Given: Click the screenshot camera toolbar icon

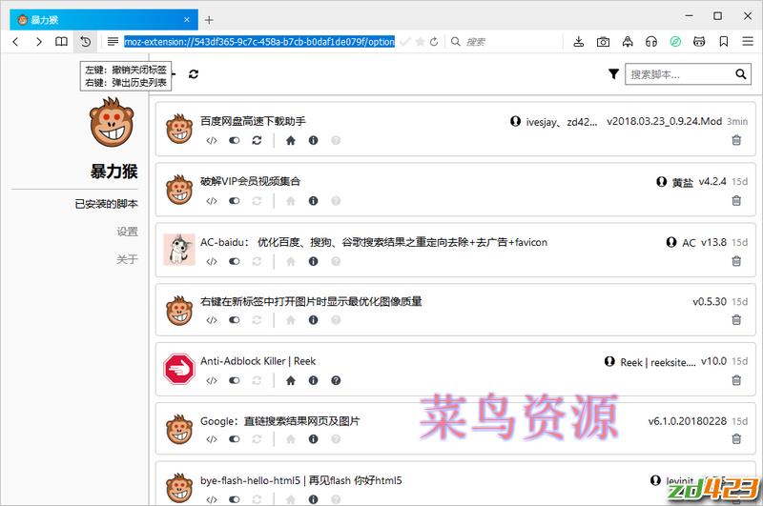Looking at the screenshot, I should [603, 42].
